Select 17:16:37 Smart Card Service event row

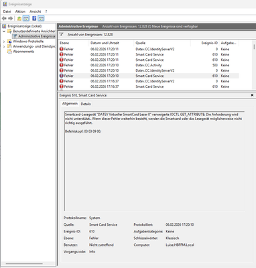(148, 86)
